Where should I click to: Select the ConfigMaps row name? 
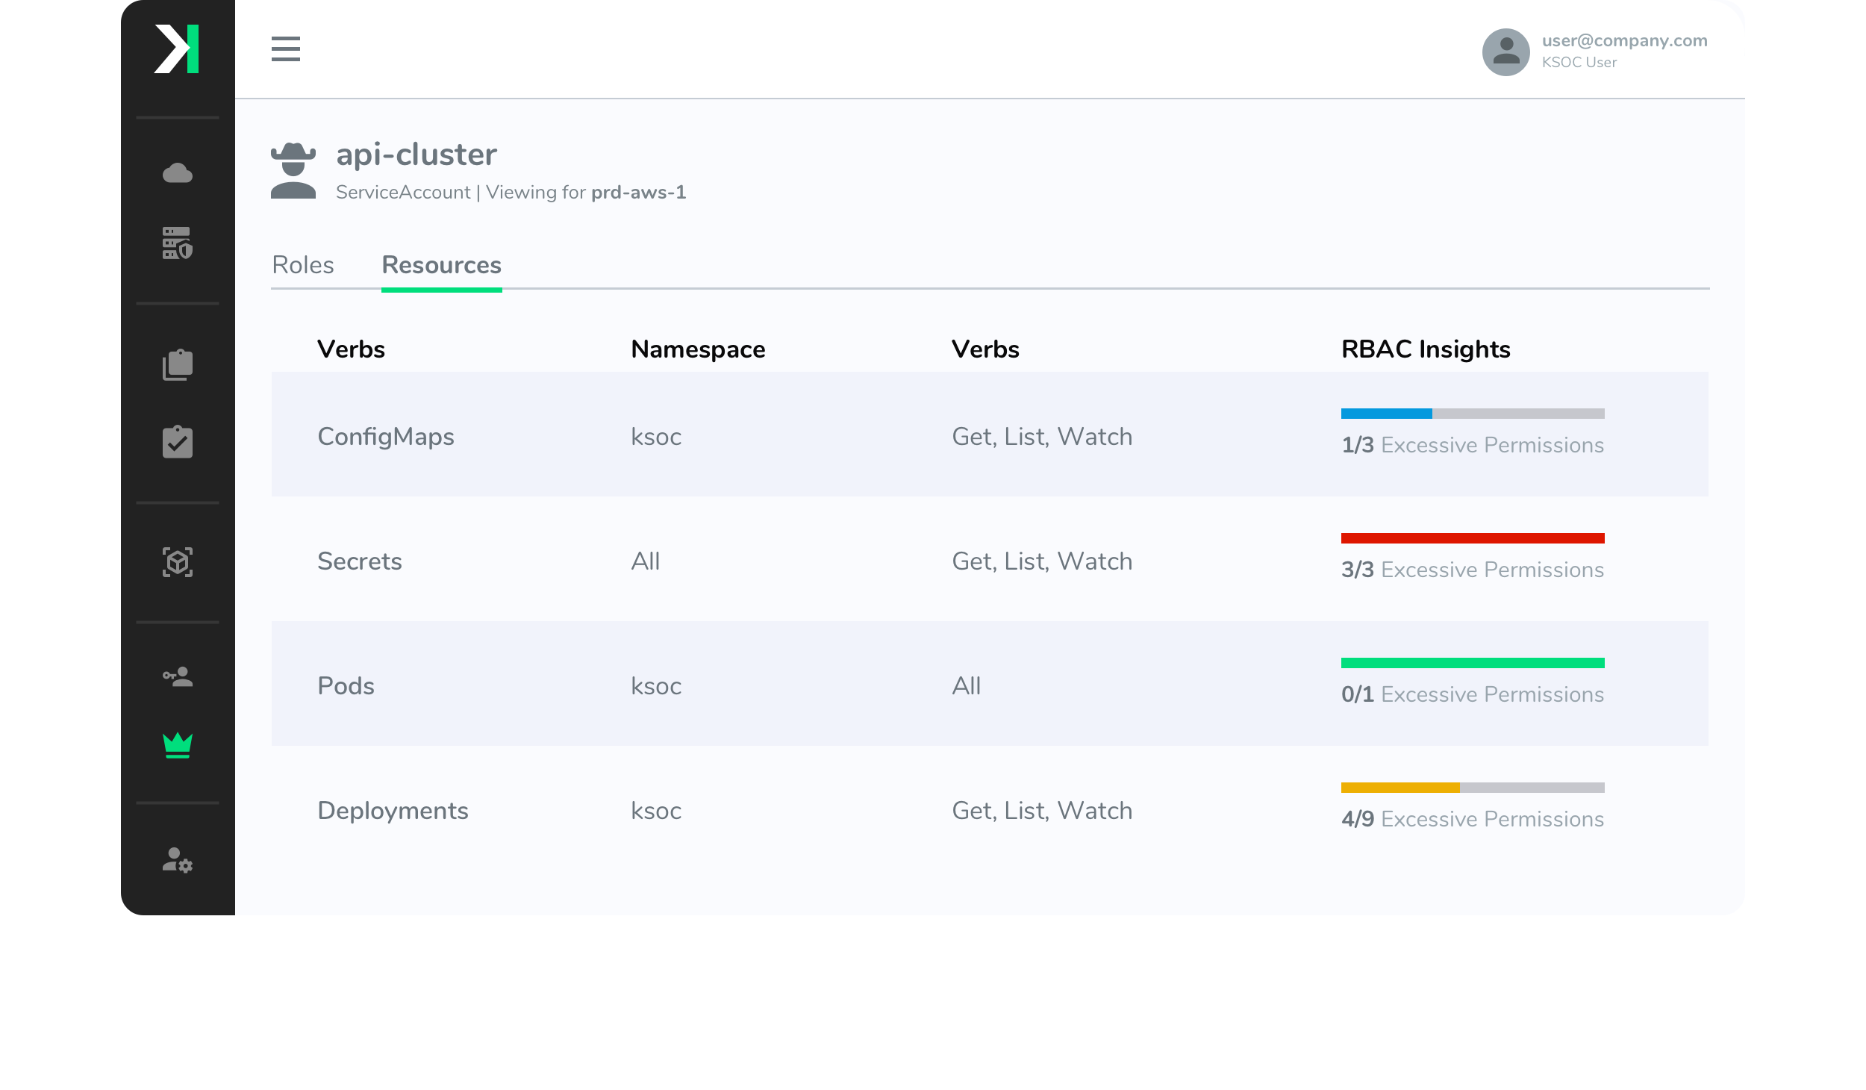point(386,437)
